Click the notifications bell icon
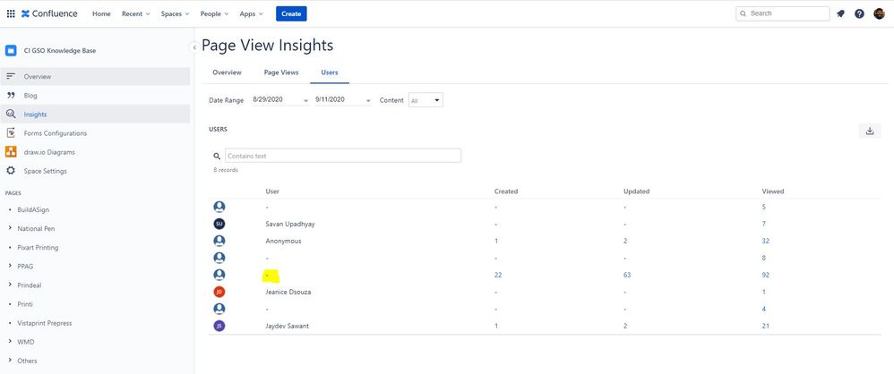 coord(840,13)
